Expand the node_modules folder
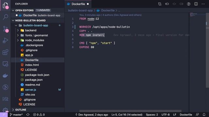 (x=18, y=40)
